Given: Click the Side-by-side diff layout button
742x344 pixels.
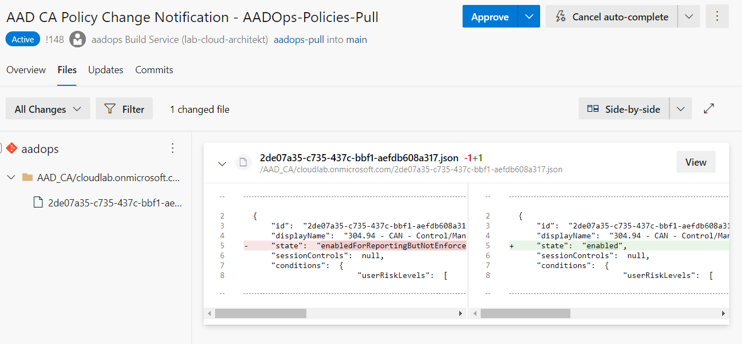Looking at the screenshot, I should pos(624,109).
